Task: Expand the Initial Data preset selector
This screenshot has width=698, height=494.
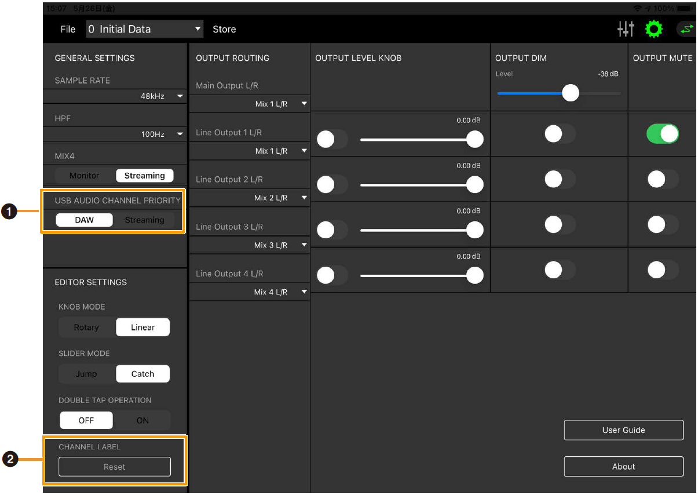Action: (145, 29)
